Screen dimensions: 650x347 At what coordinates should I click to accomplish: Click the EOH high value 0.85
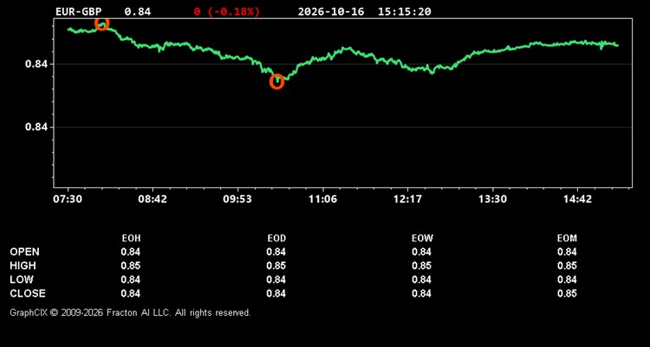[x=131, y=265]
